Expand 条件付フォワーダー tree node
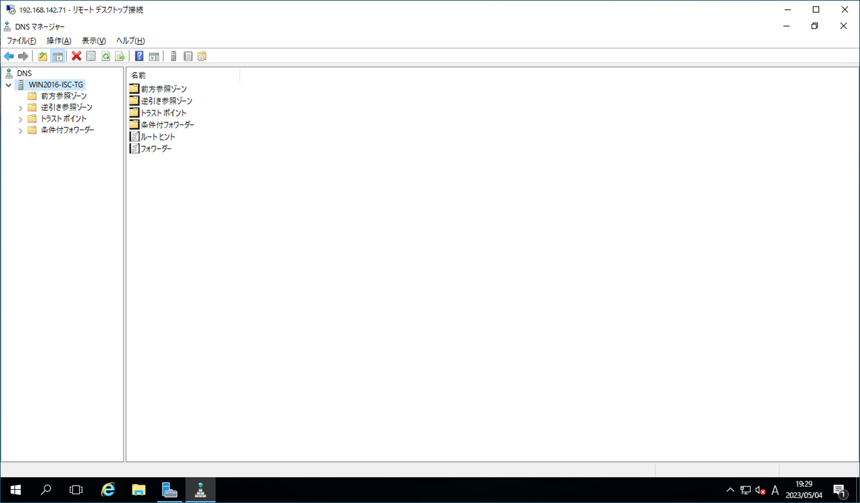Screen dimensions: 860x503 click(x=20, y=130)
